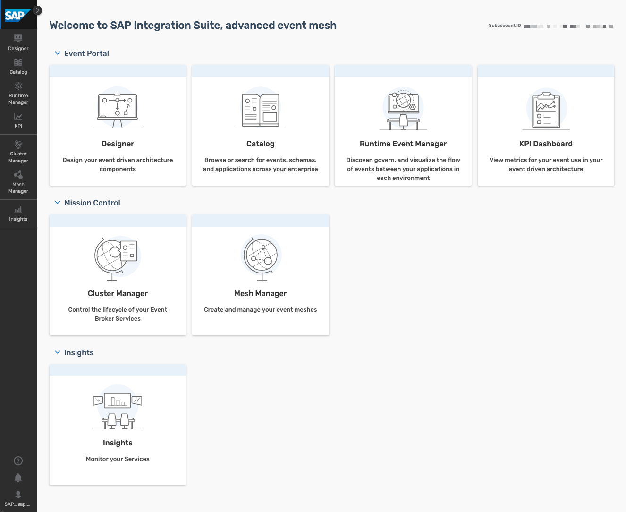Click the KPI Dashboard clipboard illustration
This screenshot has height=512, width=626.
(x=546, y=109)
